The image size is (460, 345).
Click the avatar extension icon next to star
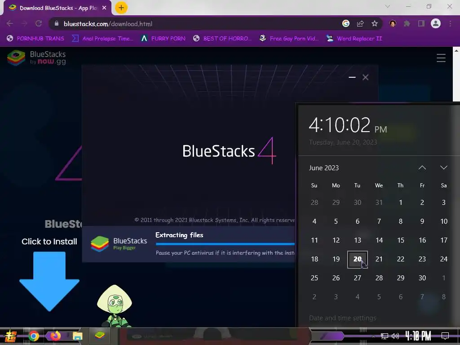point(393,23)
